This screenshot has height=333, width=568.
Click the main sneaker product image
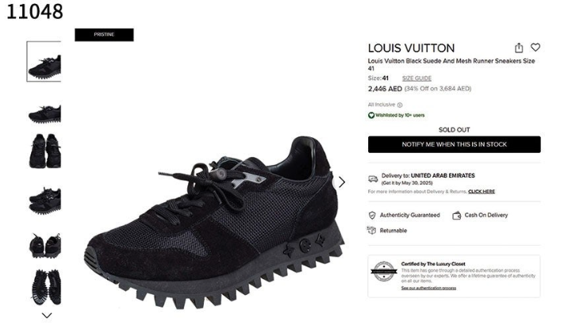coord(213,223)
